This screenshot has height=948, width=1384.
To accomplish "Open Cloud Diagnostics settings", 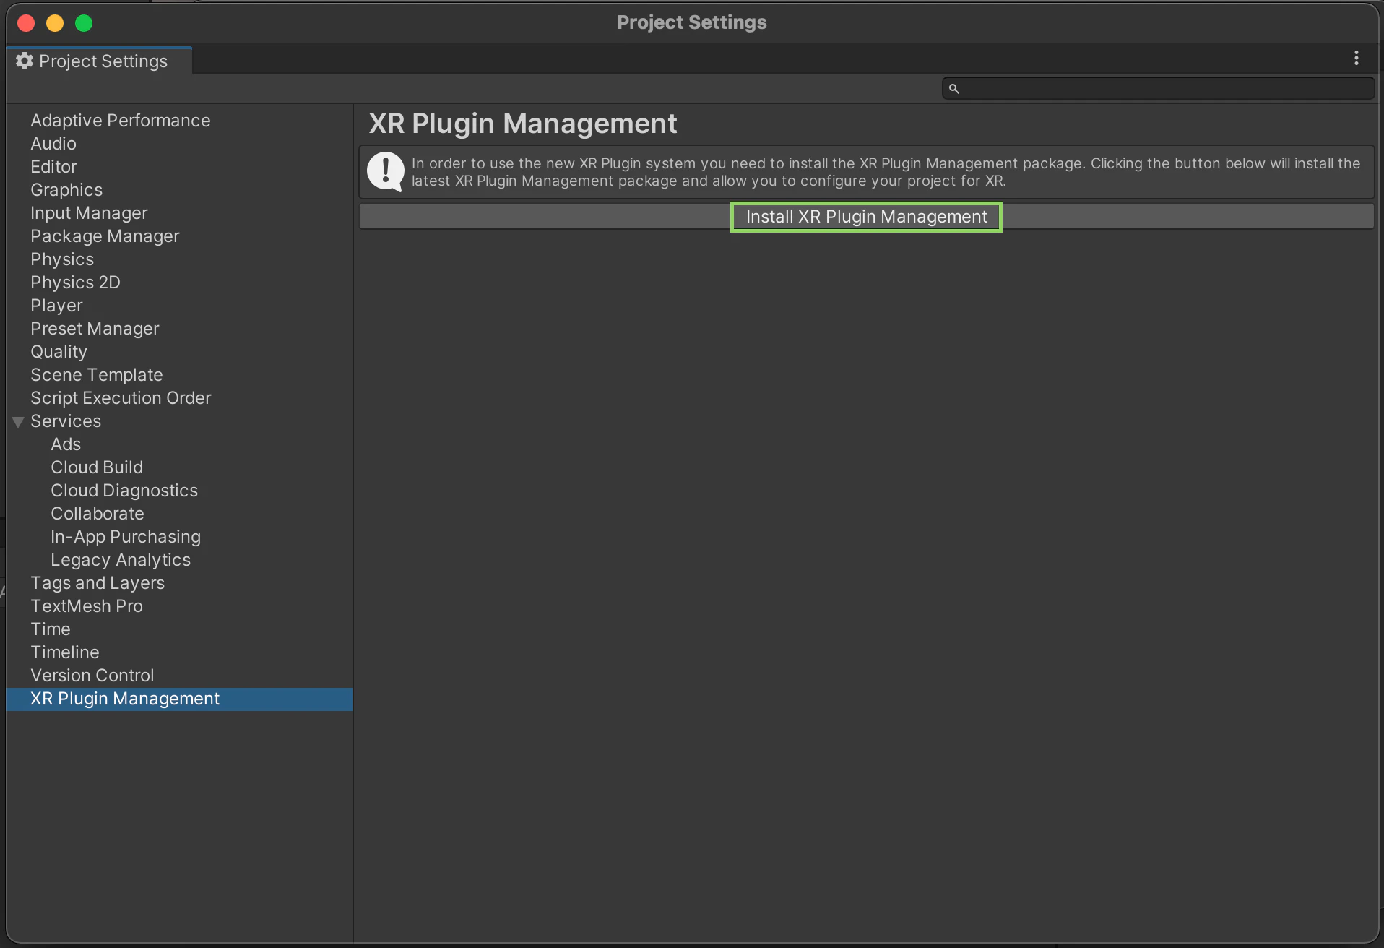I will point(124,491).
